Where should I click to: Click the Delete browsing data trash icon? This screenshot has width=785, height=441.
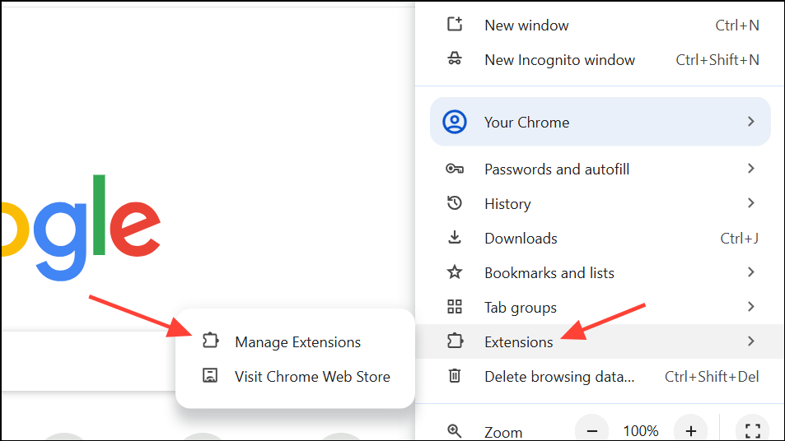point(455,376)
